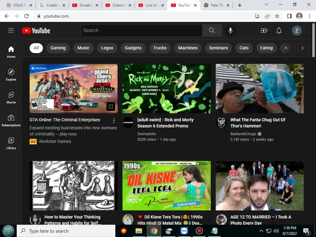Open Master Your Thinking video thumbnail
316x237 pixels.
(73, 185)
